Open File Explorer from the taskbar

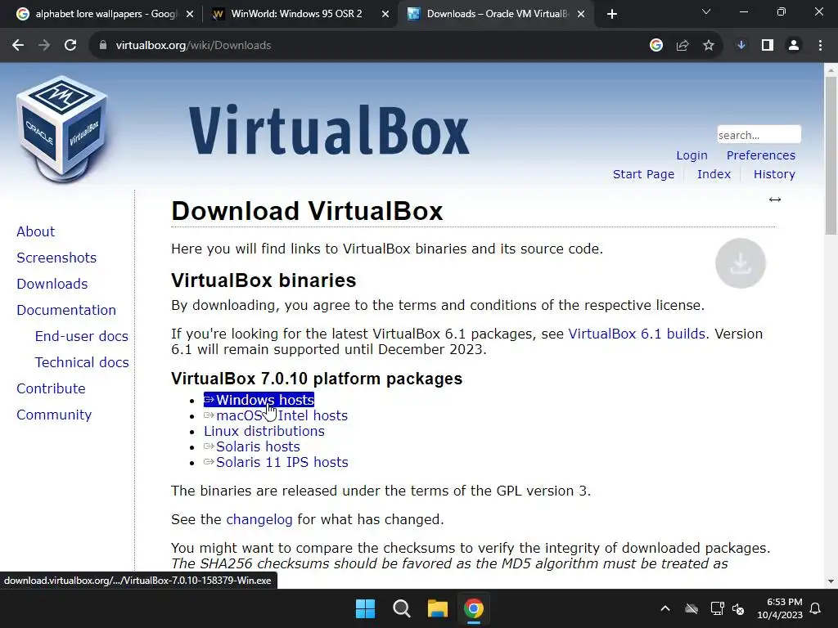pos(437,608)
